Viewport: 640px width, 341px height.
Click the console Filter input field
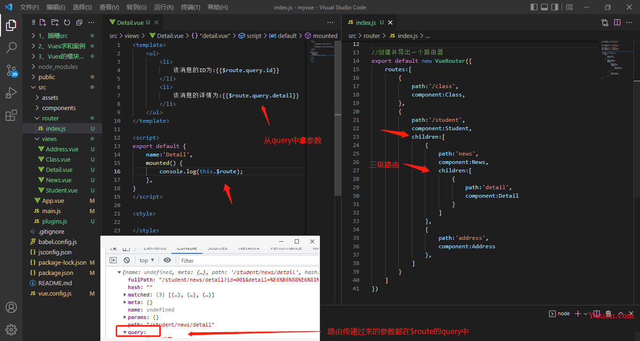tap(248, 260)
